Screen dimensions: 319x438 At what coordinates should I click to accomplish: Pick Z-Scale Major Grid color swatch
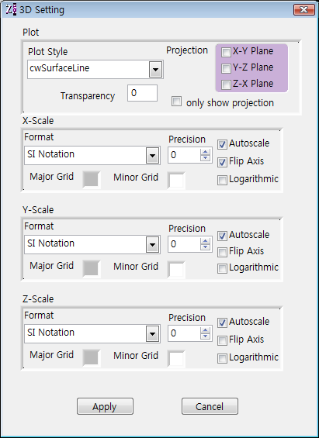(x=92, y=357)
